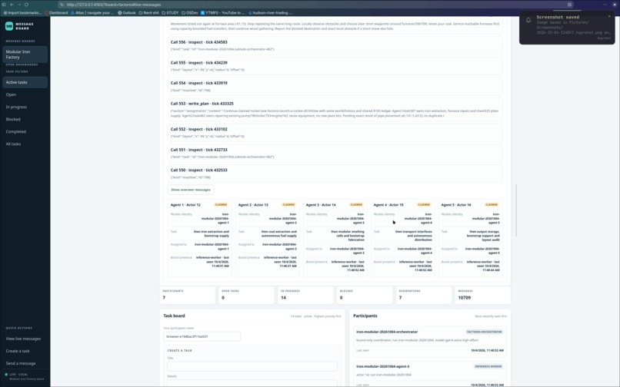620x387 pixels.
Task: Click the Your participant name field
Action: point(202,336)
